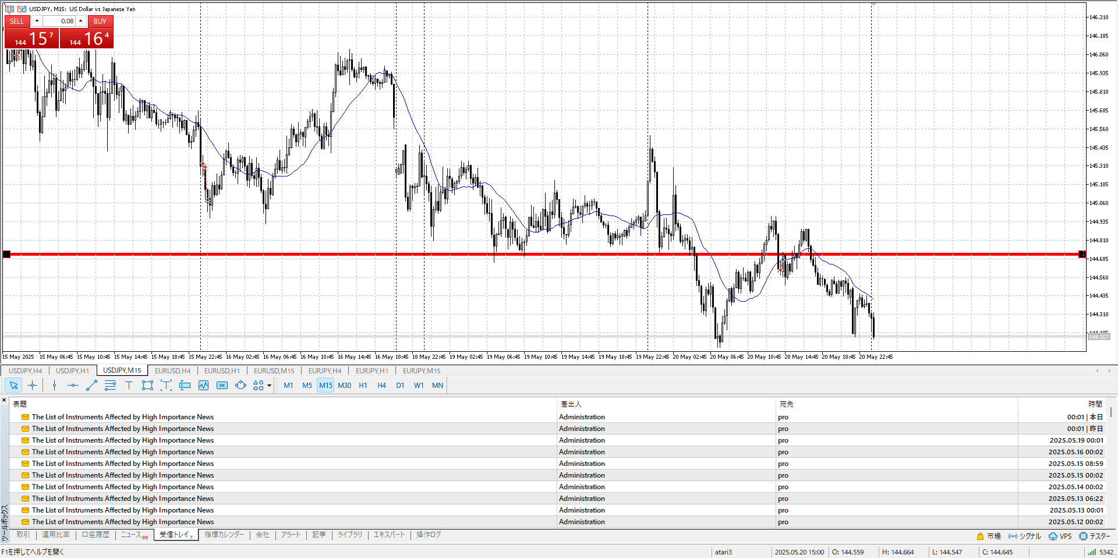
Task: Toggle the M30 timeframe button
Action: click(x=344, y=385)
